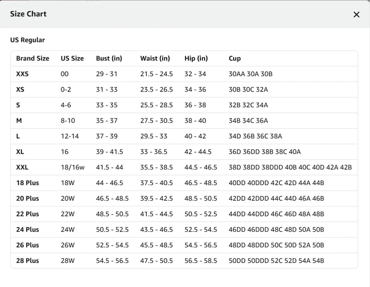The height and width of the screenshot is (287, 370).
Task: Click the US Size column header
Action: tap(72, 58)
